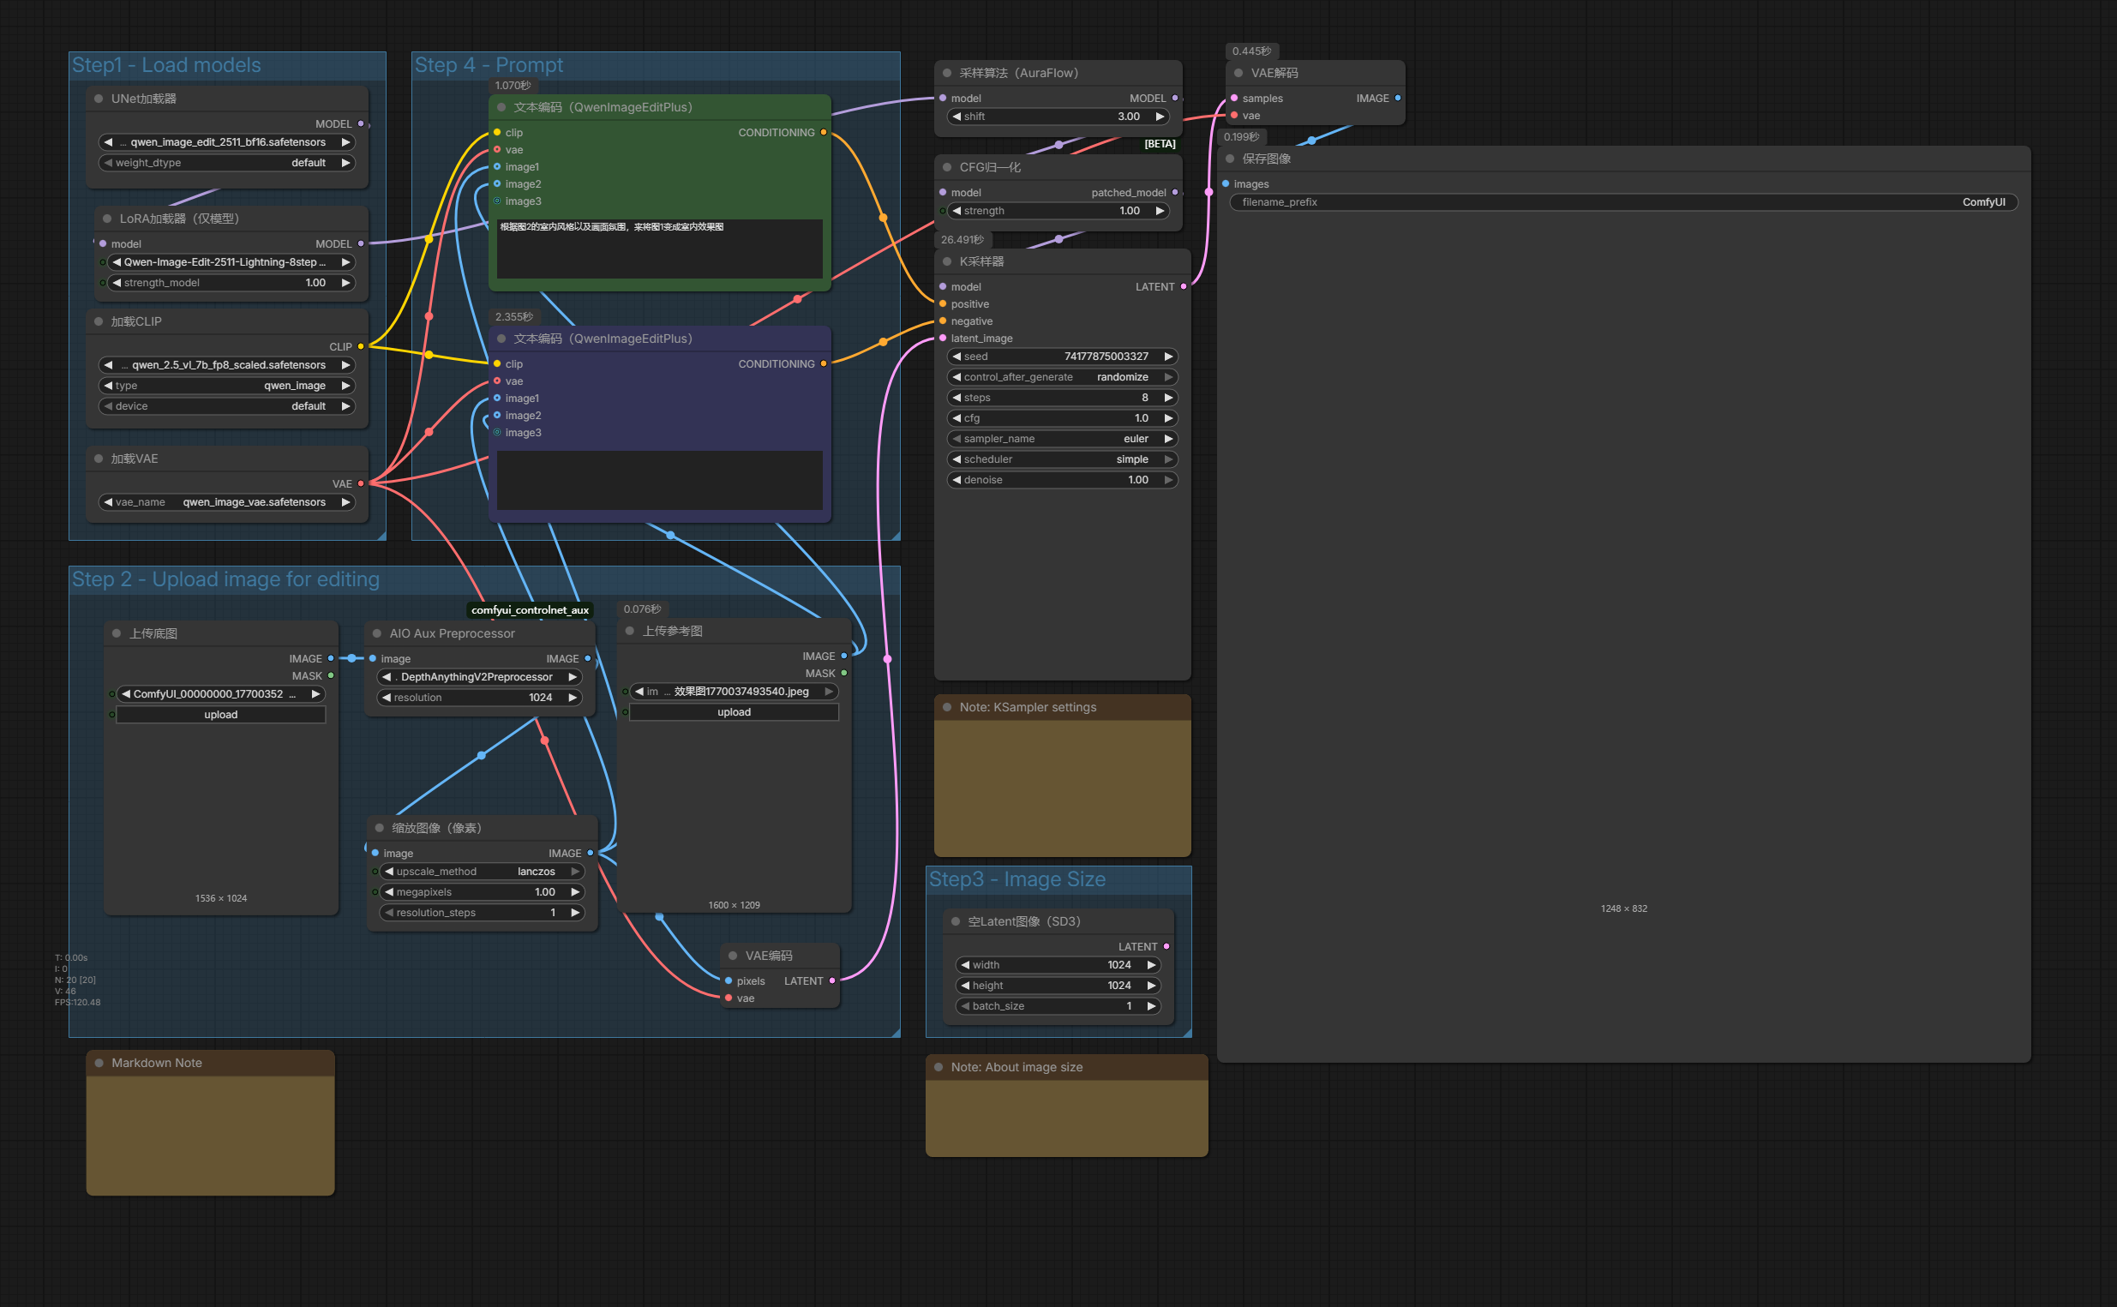Collapse the K采样器 node using its dot
The height and width of the screenshot is (1307, 2117).
tap(946, 261)
